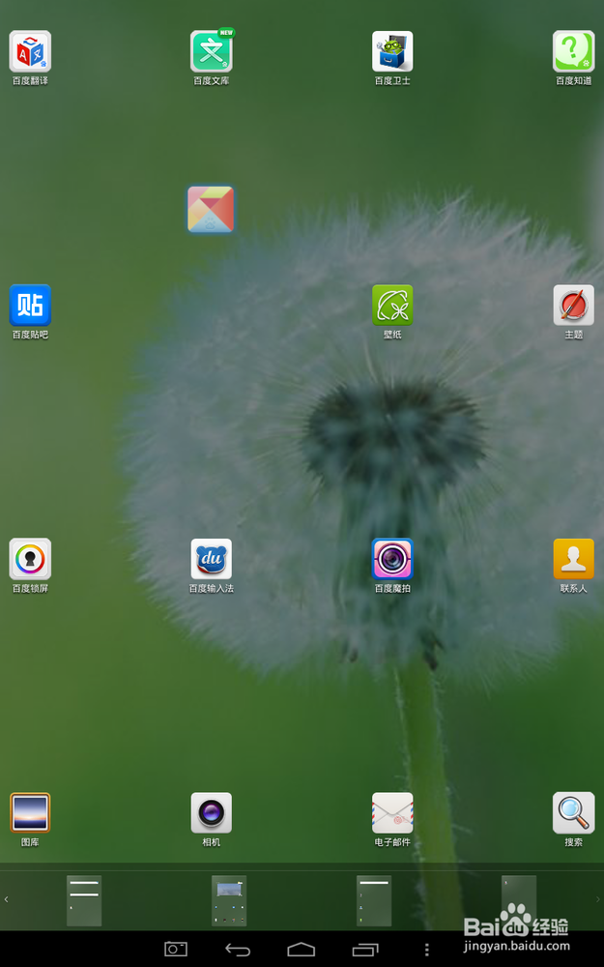Open the 百度锁屏 app

click(30, 559)
